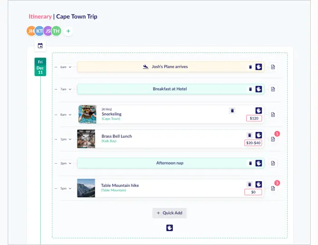This screenshot has width=318, height=245.
Task: Click the KT member avatar
Action: (x=40, y=31)
